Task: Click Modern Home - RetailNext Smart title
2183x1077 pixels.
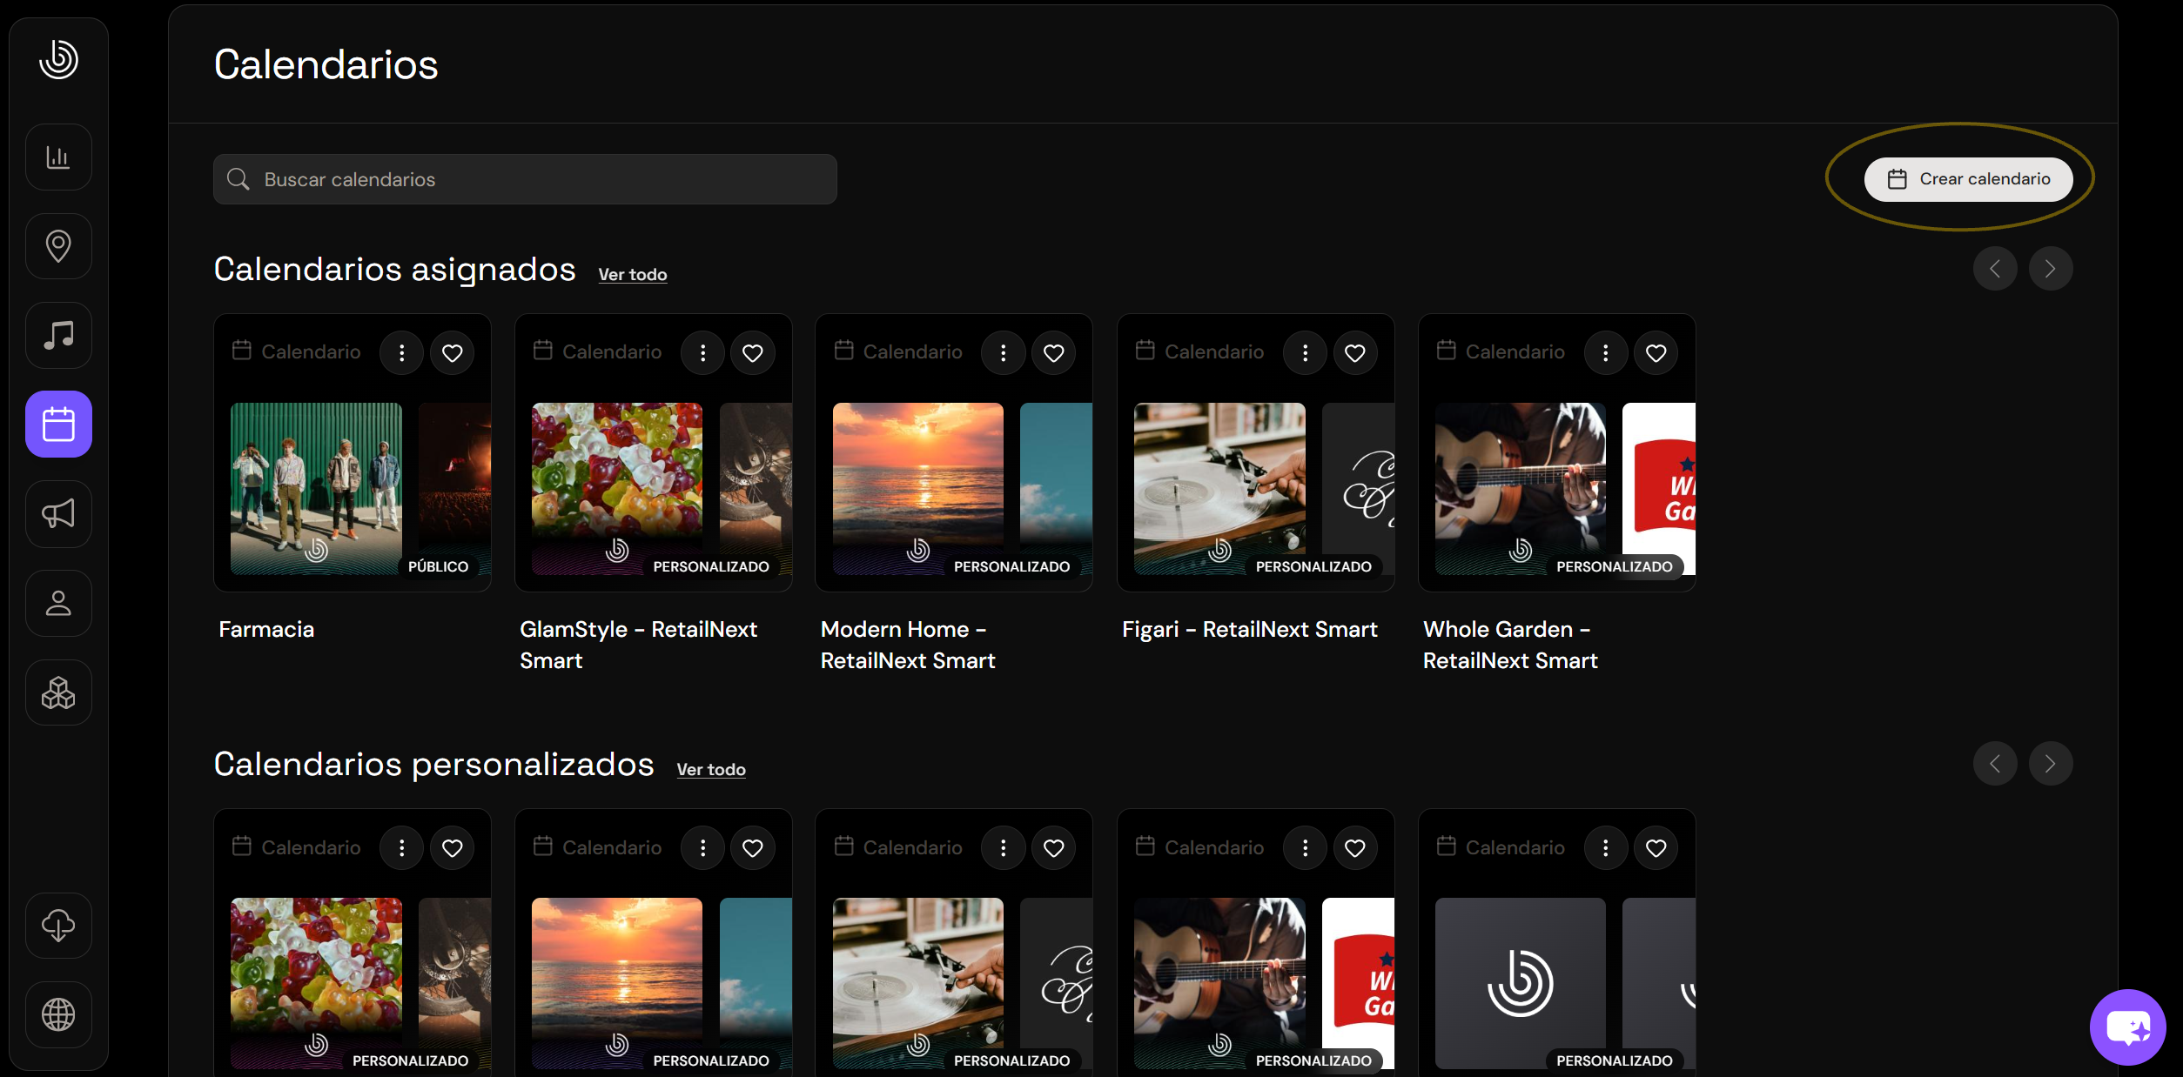Action: point(908,645)
